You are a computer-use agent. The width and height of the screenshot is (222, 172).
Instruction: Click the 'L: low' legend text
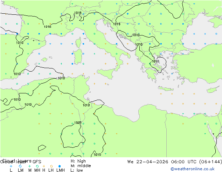(77, 170)
